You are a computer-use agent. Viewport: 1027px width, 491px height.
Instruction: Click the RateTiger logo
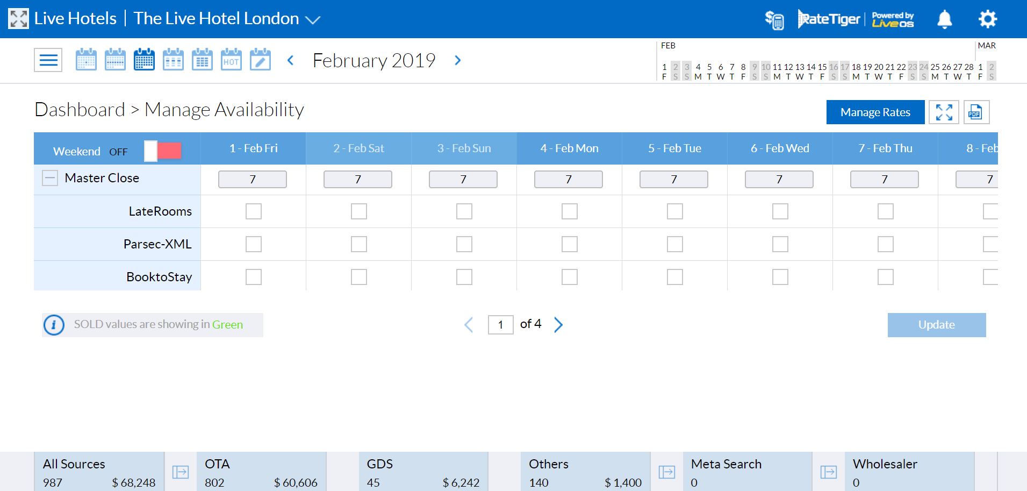pyautogui.click(x=829, y=19)
